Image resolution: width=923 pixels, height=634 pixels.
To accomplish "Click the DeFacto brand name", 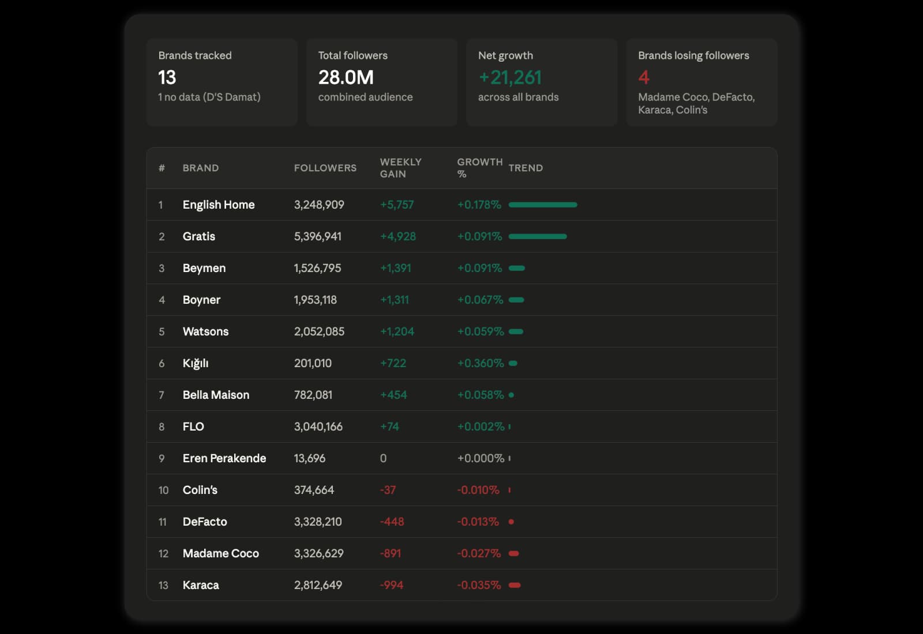I will (x=205, y=522).
